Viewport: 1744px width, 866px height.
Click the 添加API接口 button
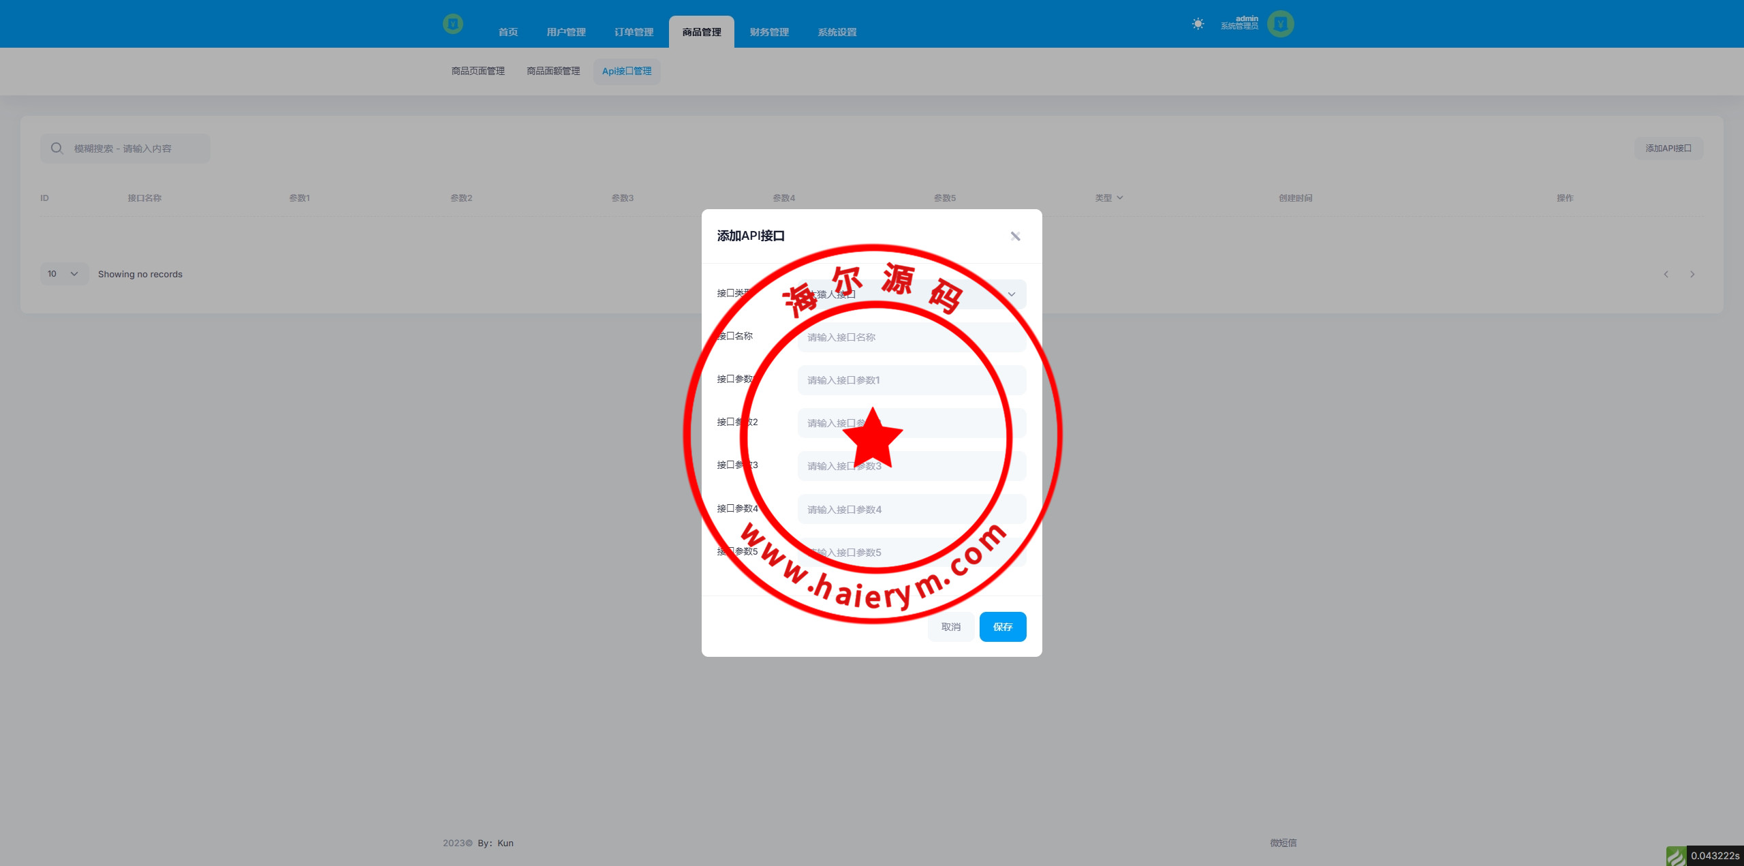click(1668, 149)
